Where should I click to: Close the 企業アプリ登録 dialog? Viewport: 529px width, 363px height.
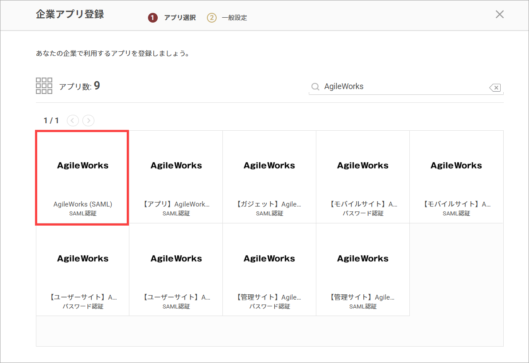(x=500, y=14)
